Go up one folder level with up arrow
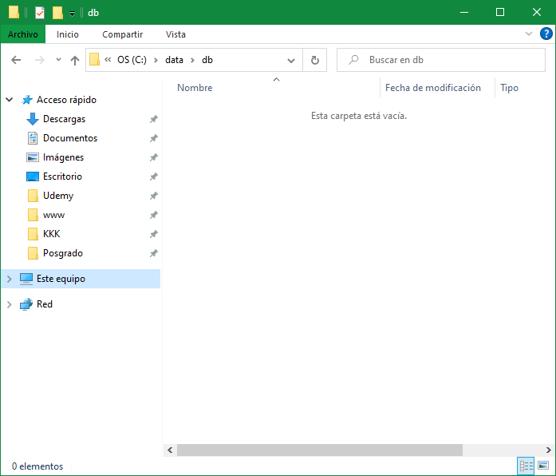Viewport: 556px width, 476px height. [x=75, y=60]
